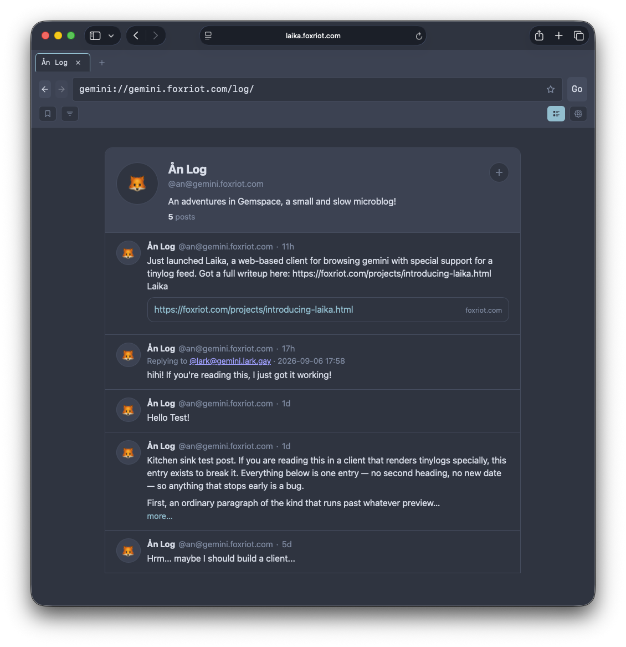
Task: Click the fox avatar on the 5d post
Action: tap(129, 551)
